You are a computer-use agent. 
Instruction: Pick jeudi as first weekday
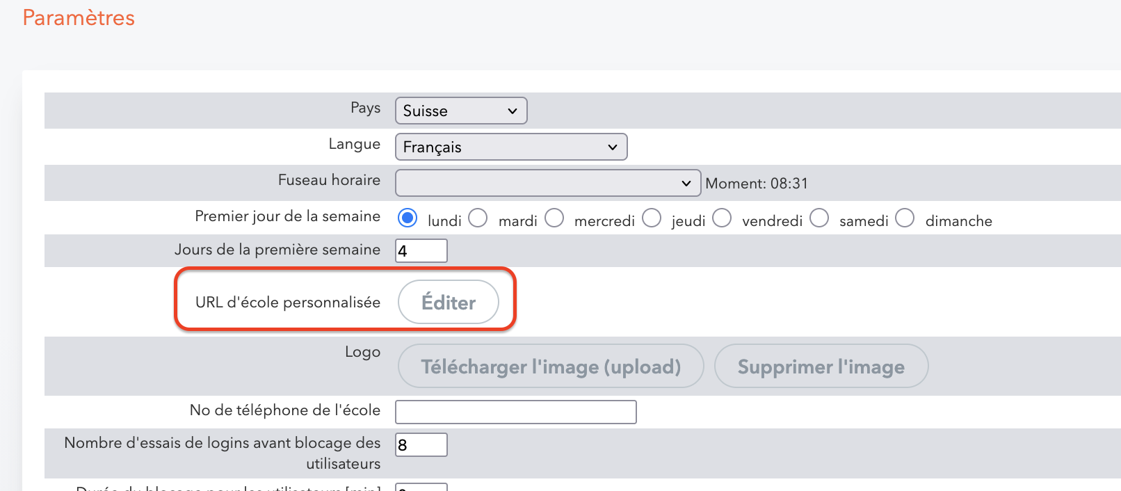coord(652,218)
